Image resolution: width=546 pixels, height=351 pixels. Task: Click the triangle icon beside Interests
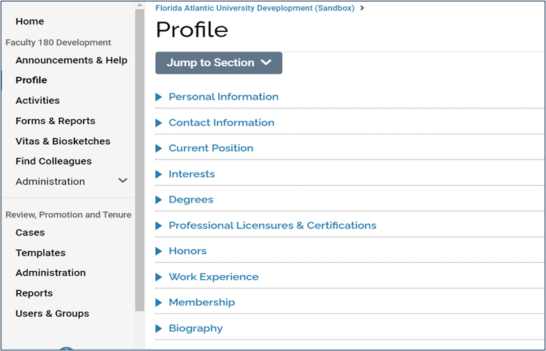[159, 174]
